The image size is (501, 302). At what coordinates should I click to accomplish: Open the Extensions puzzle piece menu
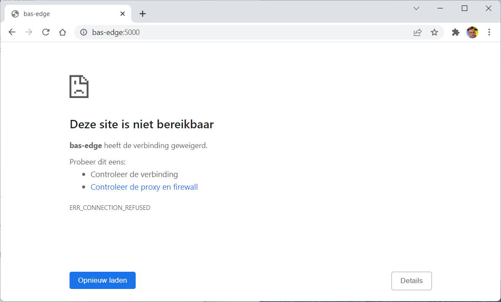[x=455, y=32]
